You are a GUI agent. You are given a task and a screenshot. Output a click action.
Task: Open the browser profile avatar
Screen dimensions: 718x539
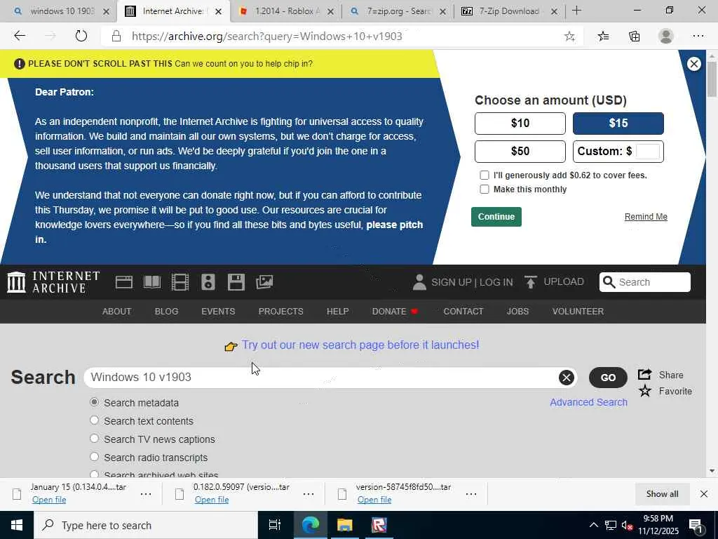coord(666,36)
